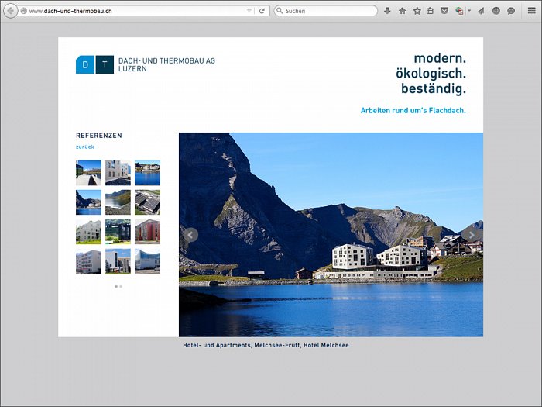
Task: Show the next slide with right arrow
Action: (471, 235)
